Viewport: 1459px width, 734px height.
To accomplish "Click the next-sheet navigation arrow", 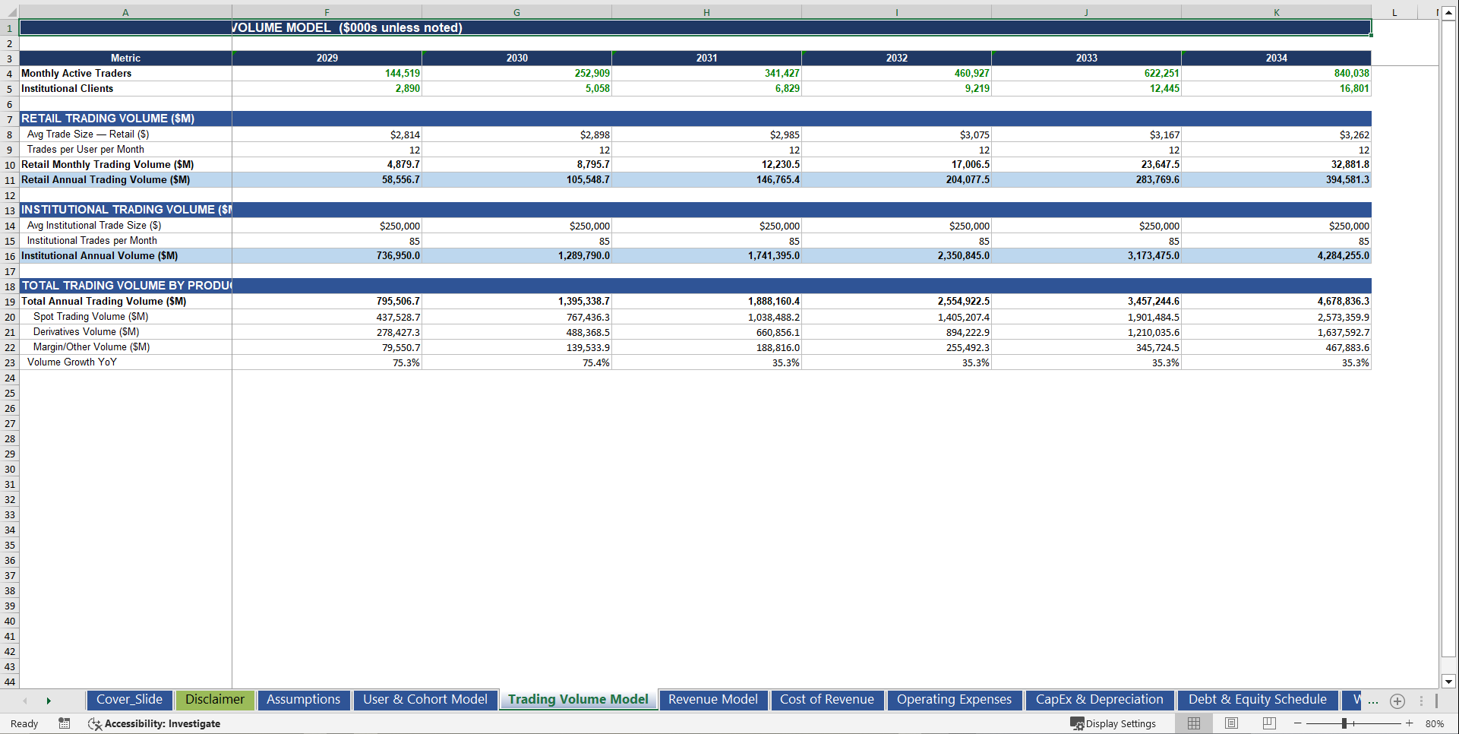I will click(49, 701).
